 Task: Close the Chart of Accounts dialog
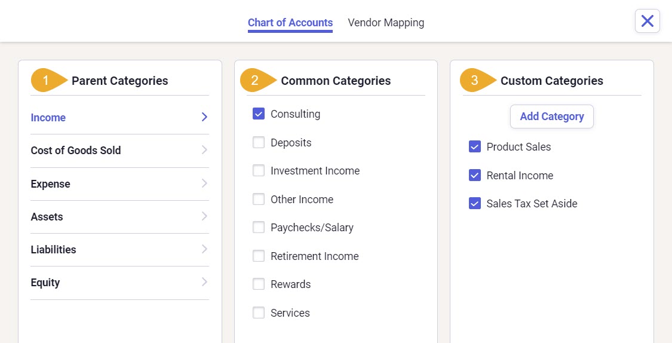click(x=647, y=21)
